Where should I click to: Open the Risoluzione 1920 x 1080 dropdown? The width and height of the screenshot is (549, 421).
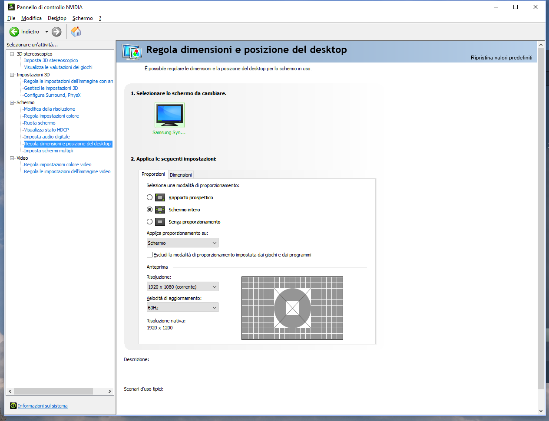click(182, 287)
